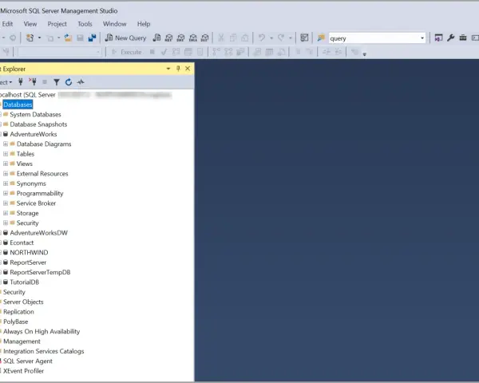Open the Project menu
Image resolution: width=479 pixels, height=383 pixels.
pyautogui.click(x=57, y=24)
